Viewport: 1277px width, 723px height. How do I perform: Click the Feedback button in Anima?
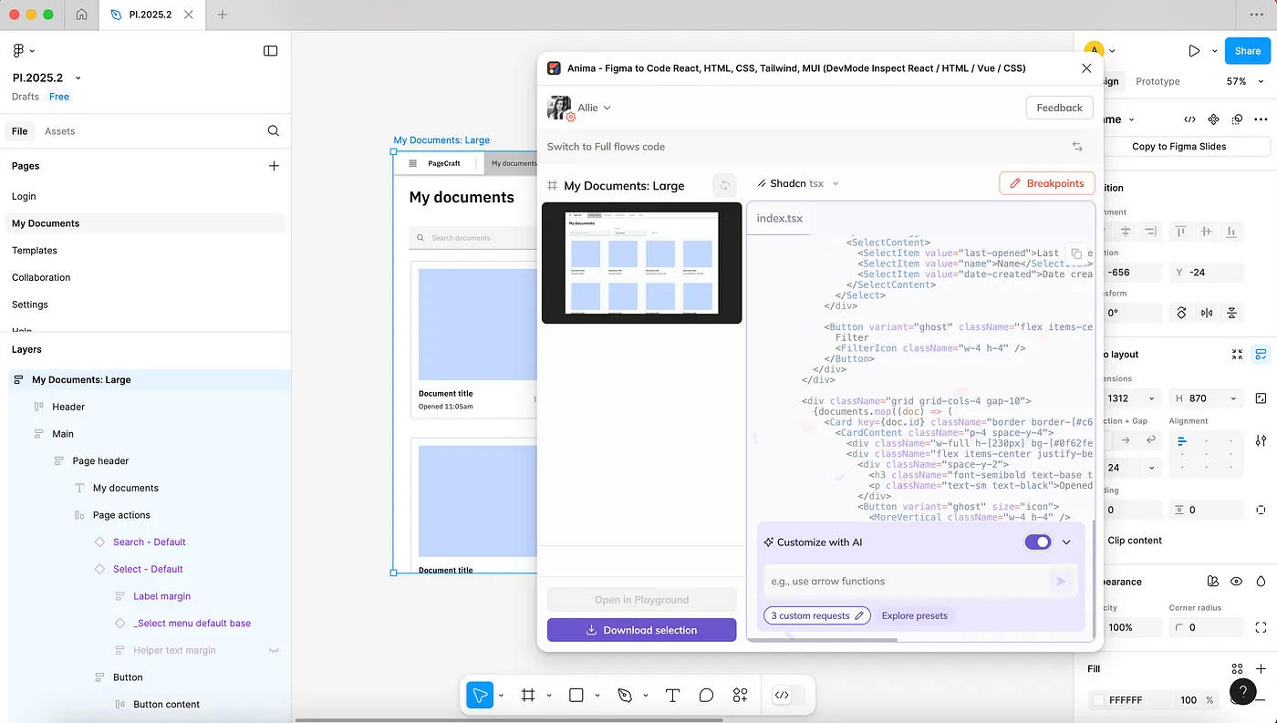pyautogui.click(x=1059, y=107)
